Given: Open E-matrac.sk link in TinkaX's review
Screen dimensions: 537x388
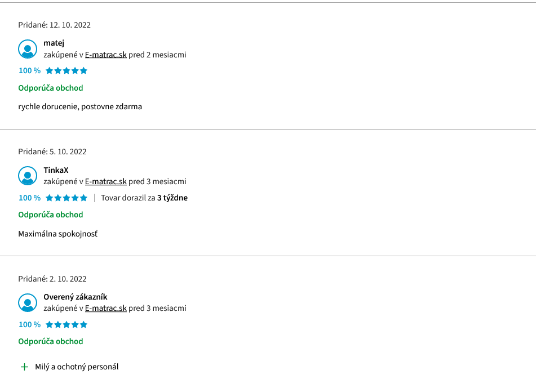Looking at the screenshot, I should point(106,181).
